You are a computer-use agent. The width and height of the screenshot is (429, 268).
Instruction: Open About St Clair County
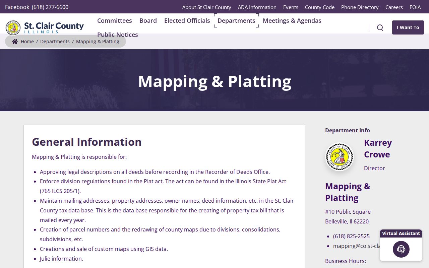(206, 7)
